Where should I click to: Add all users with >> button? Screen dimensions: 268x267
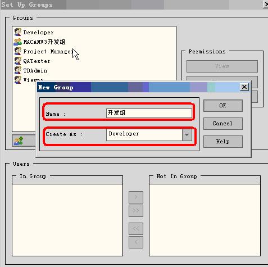136,211
